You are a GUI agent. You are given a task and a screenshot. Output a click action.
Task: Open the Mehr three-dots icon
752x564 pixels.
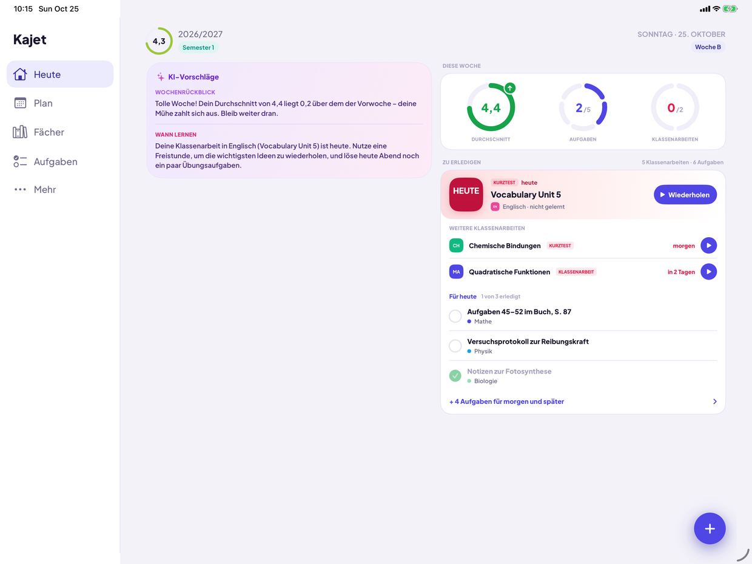[20, 189]
